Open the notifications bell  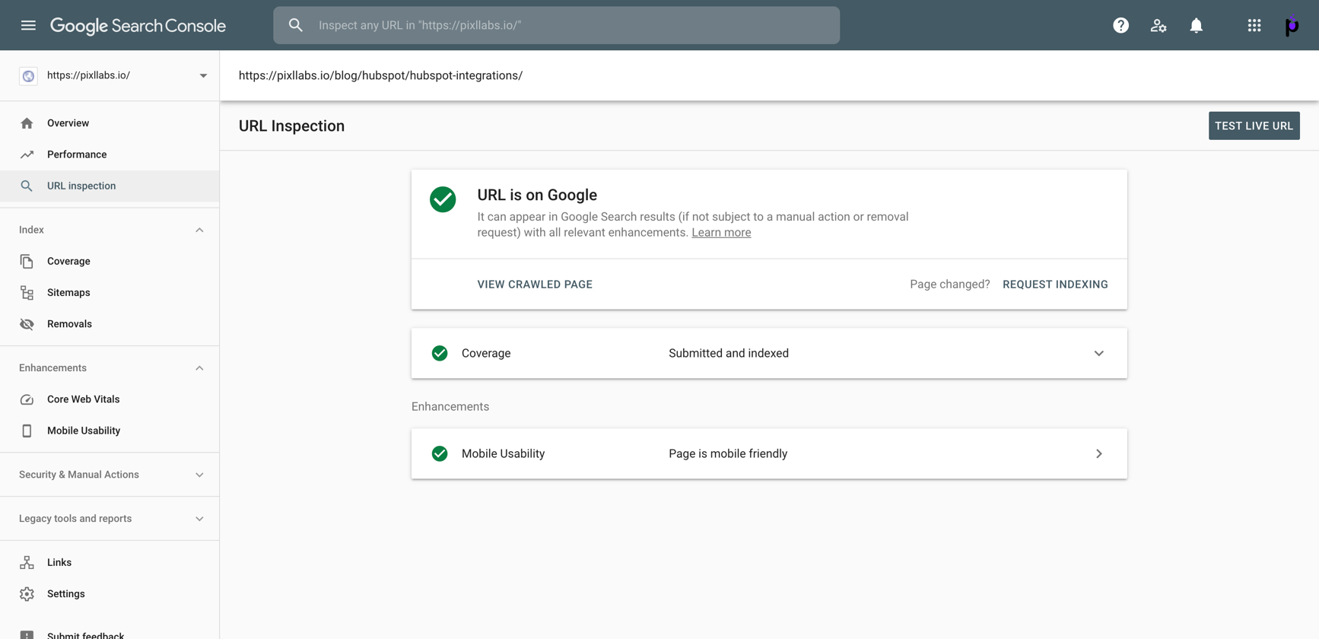(1197, 25)
